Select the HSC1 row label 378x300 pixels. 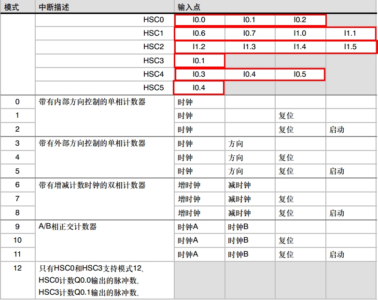pyautogui.click(x=154, y=33)
